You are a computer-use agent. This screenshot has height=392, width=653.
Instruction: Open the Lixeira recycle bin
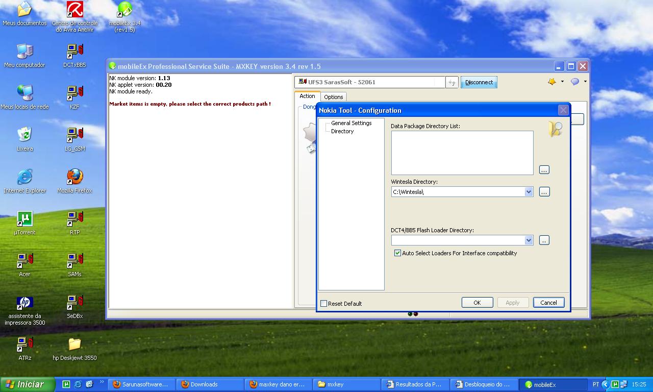pyautogui.click(x=24, y=139)
